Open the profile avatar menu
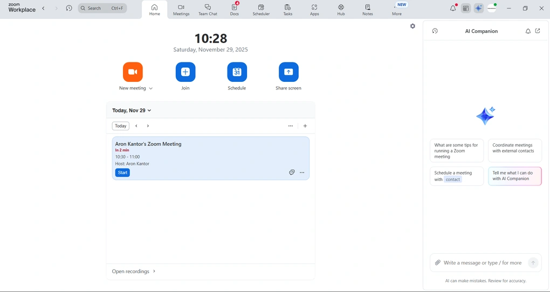Screen dimensions: 550x292 [492, 8]
